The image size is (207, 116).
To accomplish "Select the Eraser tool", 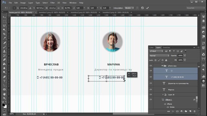I will pyautogui.click(x=4, y=60).
